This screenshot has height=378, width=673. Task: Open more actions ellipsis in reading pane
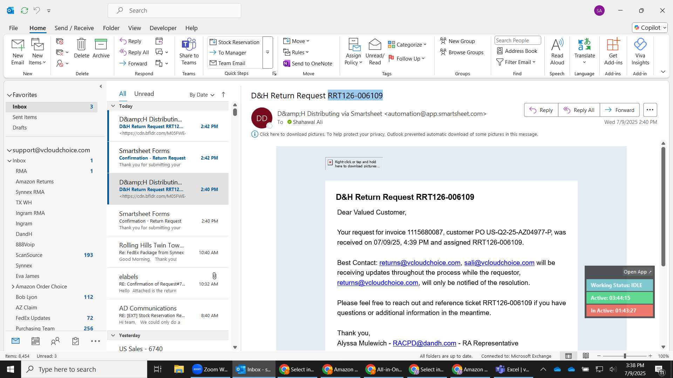coord(650,110)
